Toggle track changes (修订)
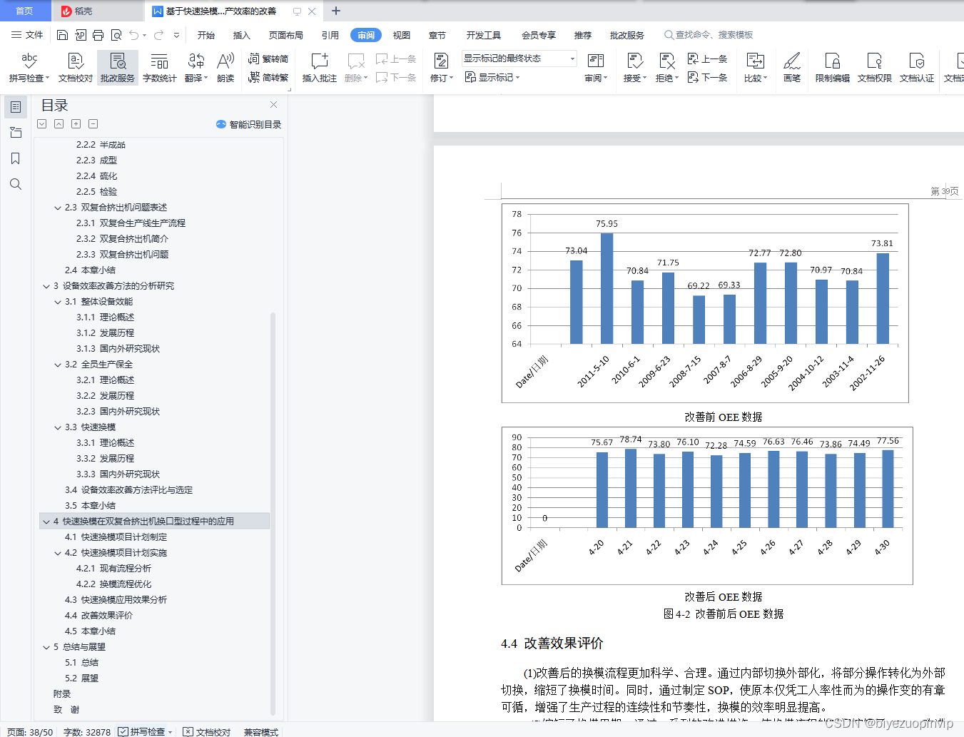Screen dimensions: 964x737 [x=441, y=68]
